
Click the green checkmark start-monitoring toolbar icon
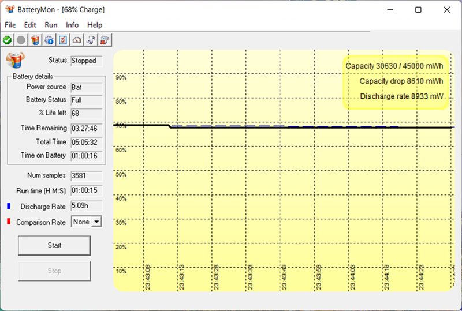(7, 40)
